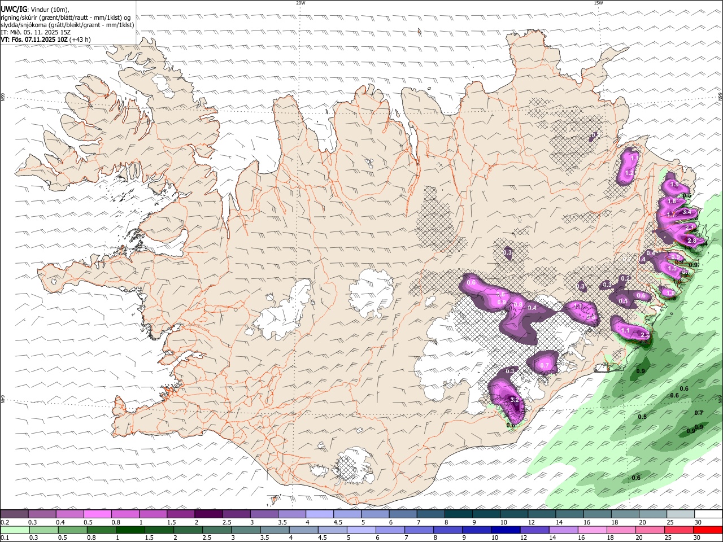
Task: Click the 2.2 snowfall value label
Action: (x=645, y=335)
